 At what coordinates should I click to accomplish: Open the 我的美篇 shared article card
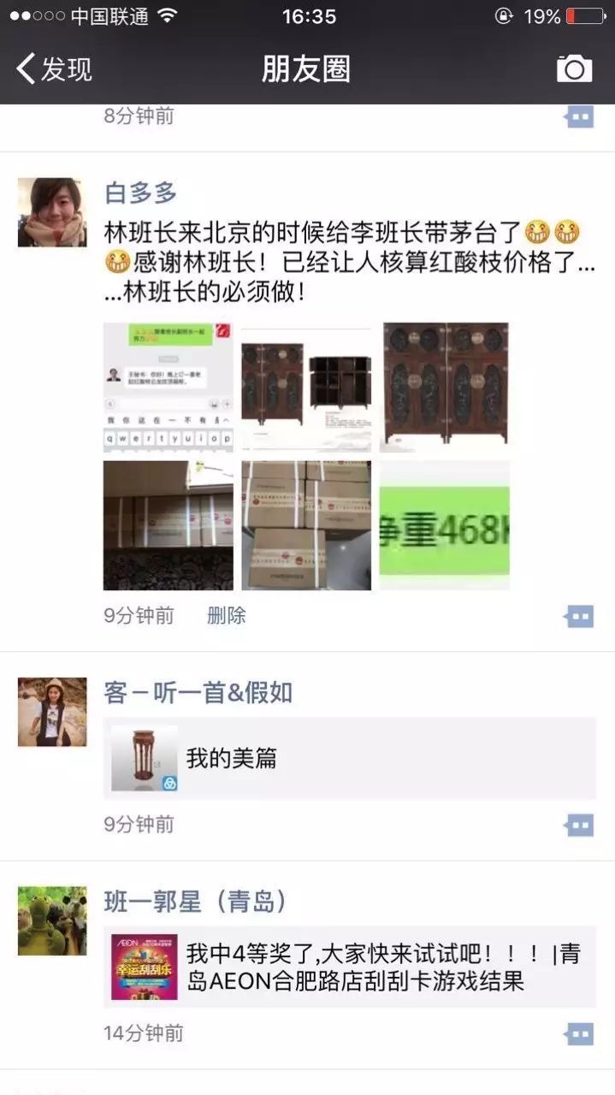click(x=350, y=758)
